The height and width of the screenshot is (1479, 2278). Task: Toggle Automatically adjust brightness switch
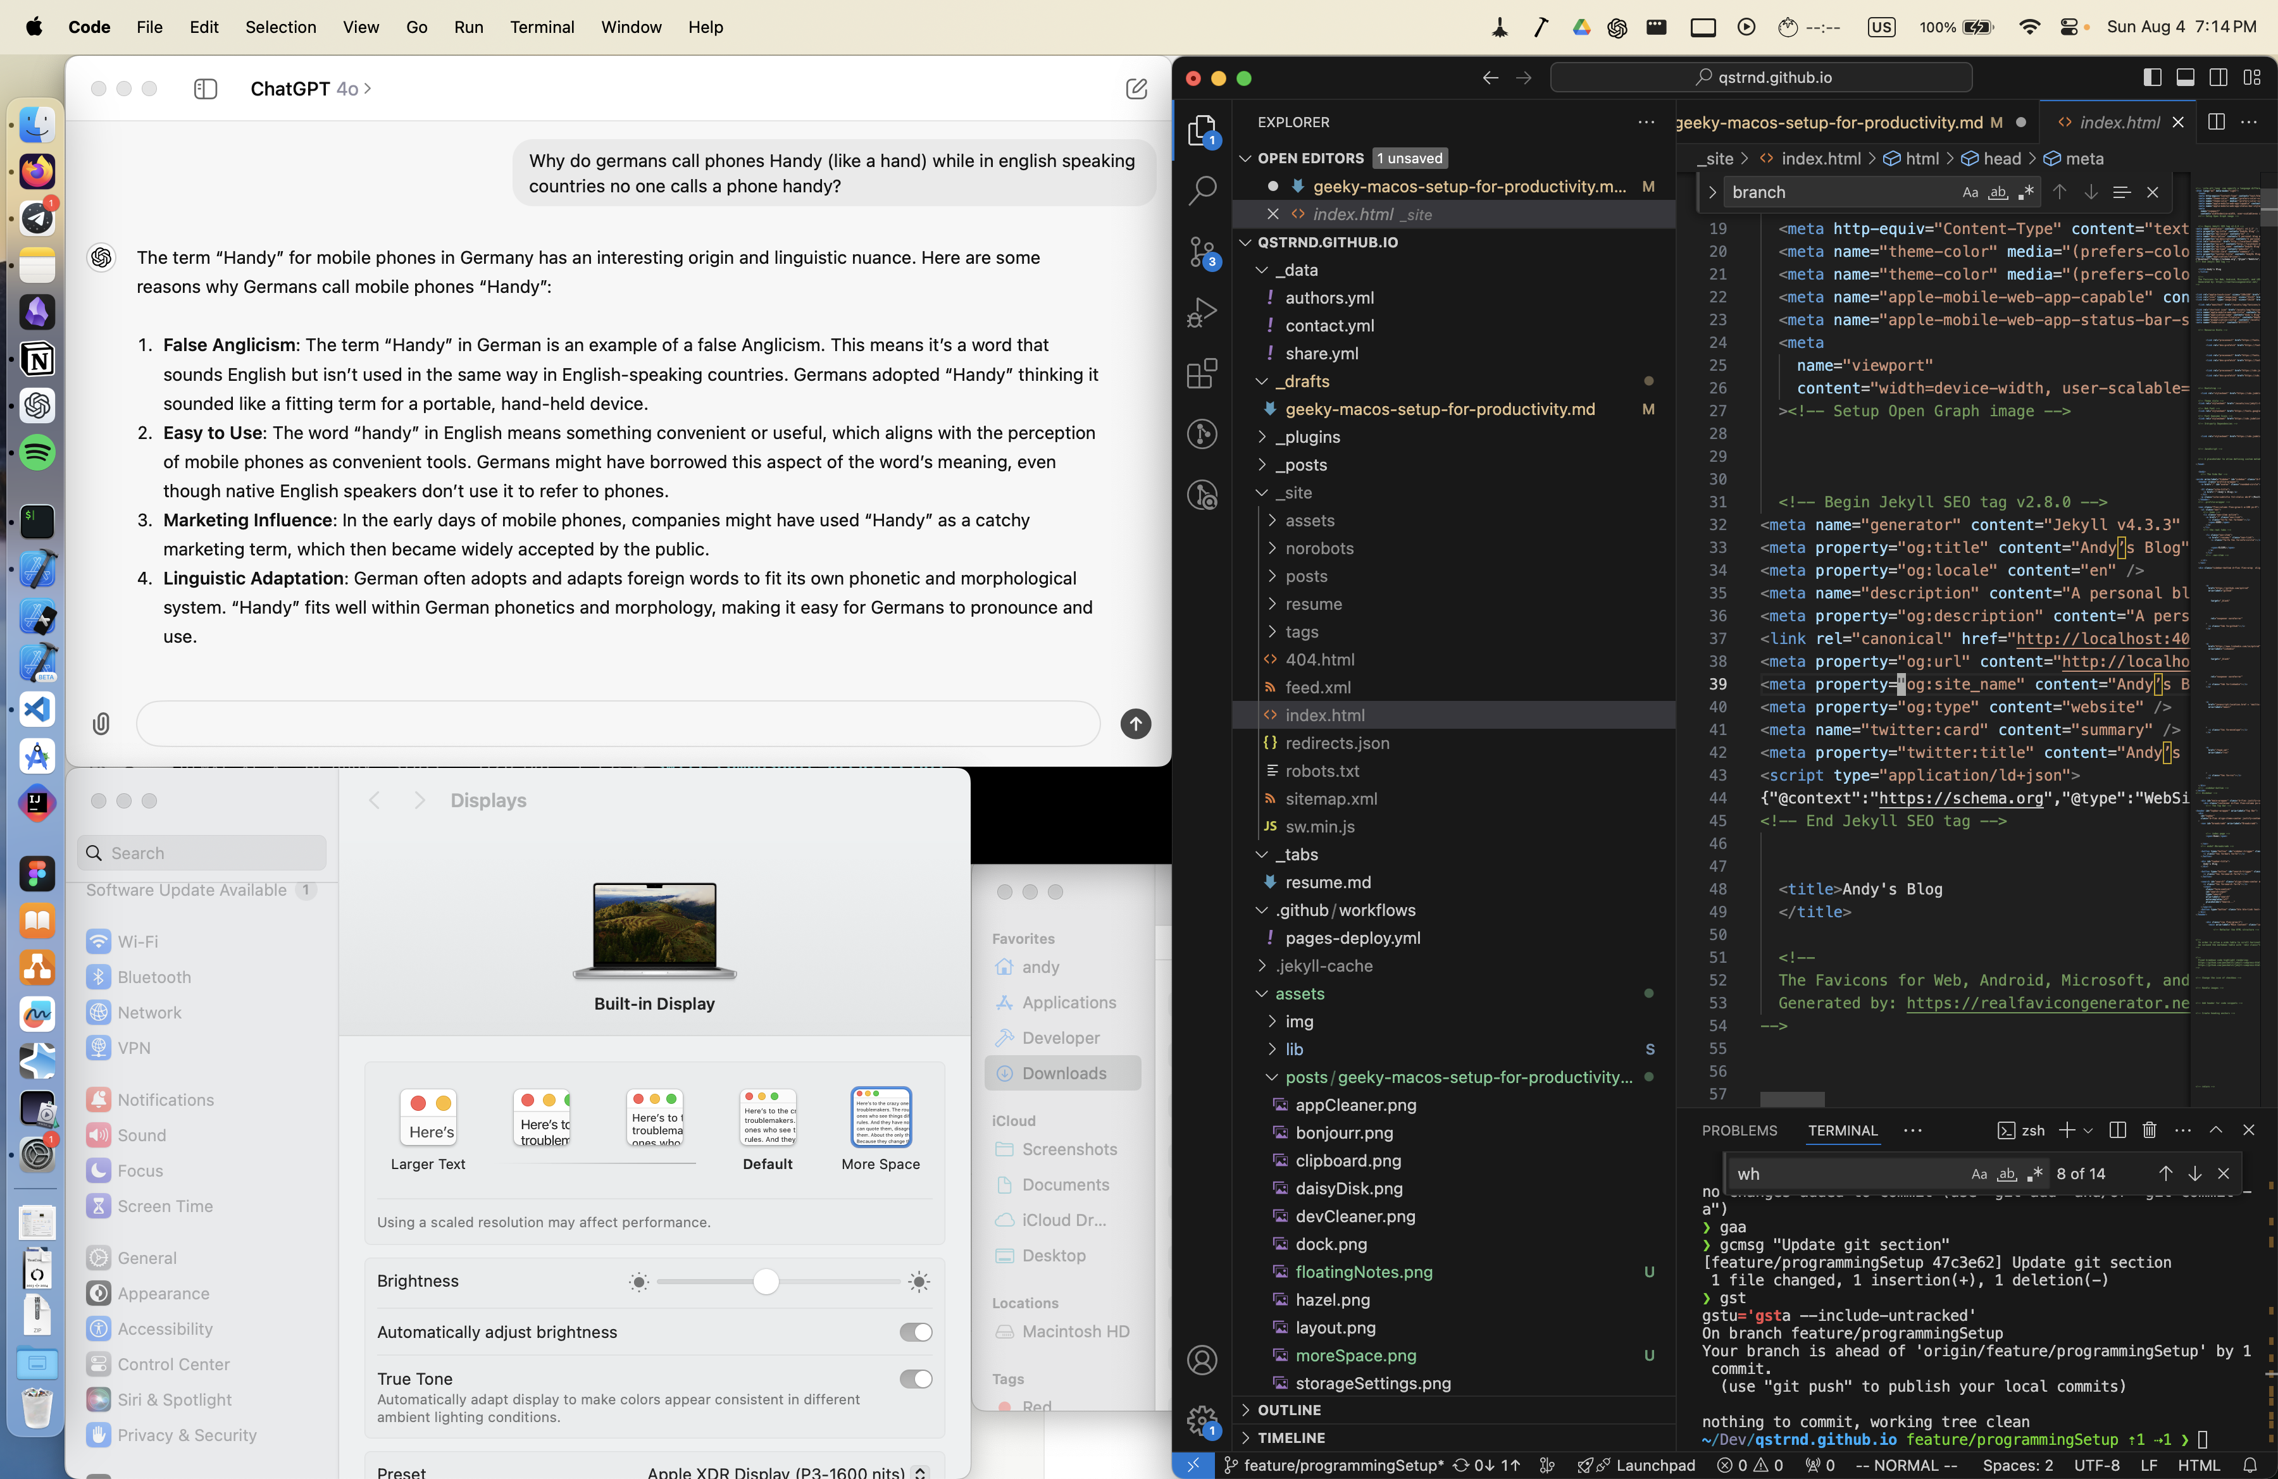tap(915, 1332)
